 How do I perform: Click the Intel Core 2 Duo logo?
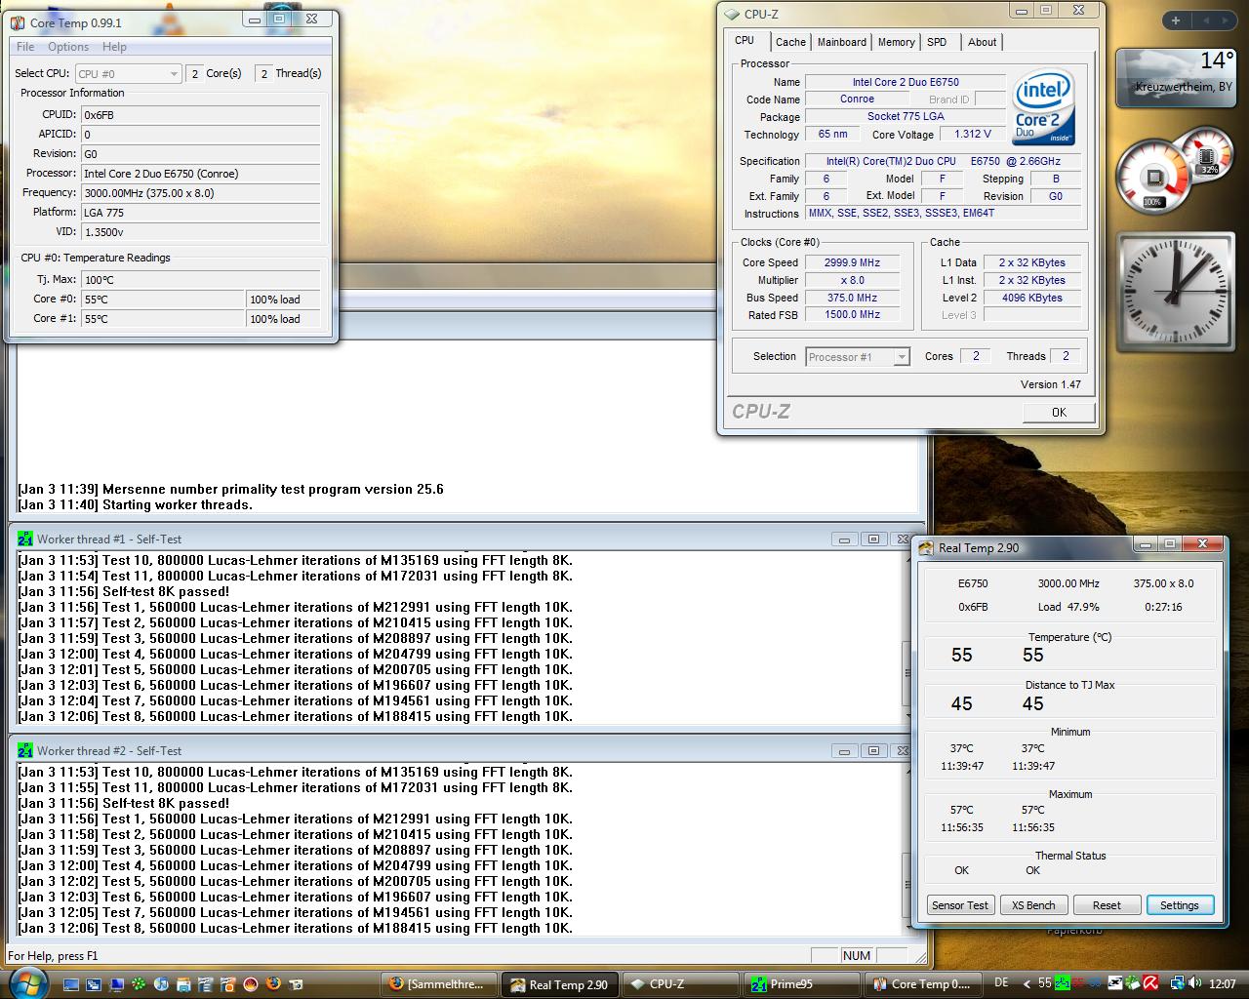click(1043, 107)
